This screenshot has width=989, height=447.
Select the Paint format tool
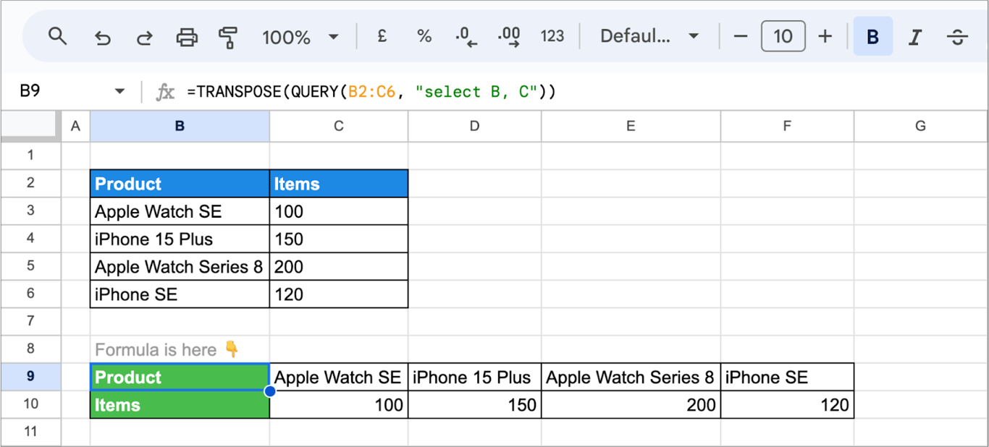(229, 37)
